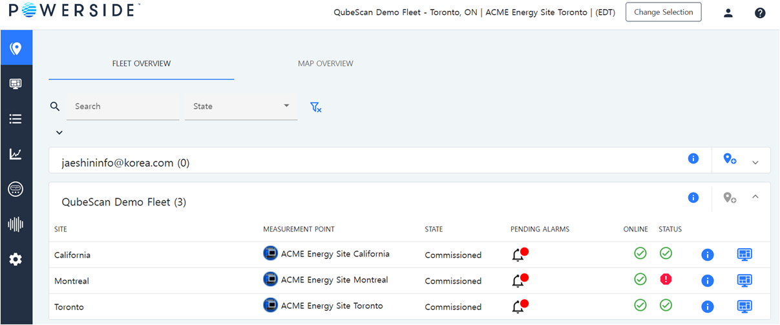Viewport: 780px width, 325px height.
Task: Open pending alarms bell for Toronto
Action: 520,306
